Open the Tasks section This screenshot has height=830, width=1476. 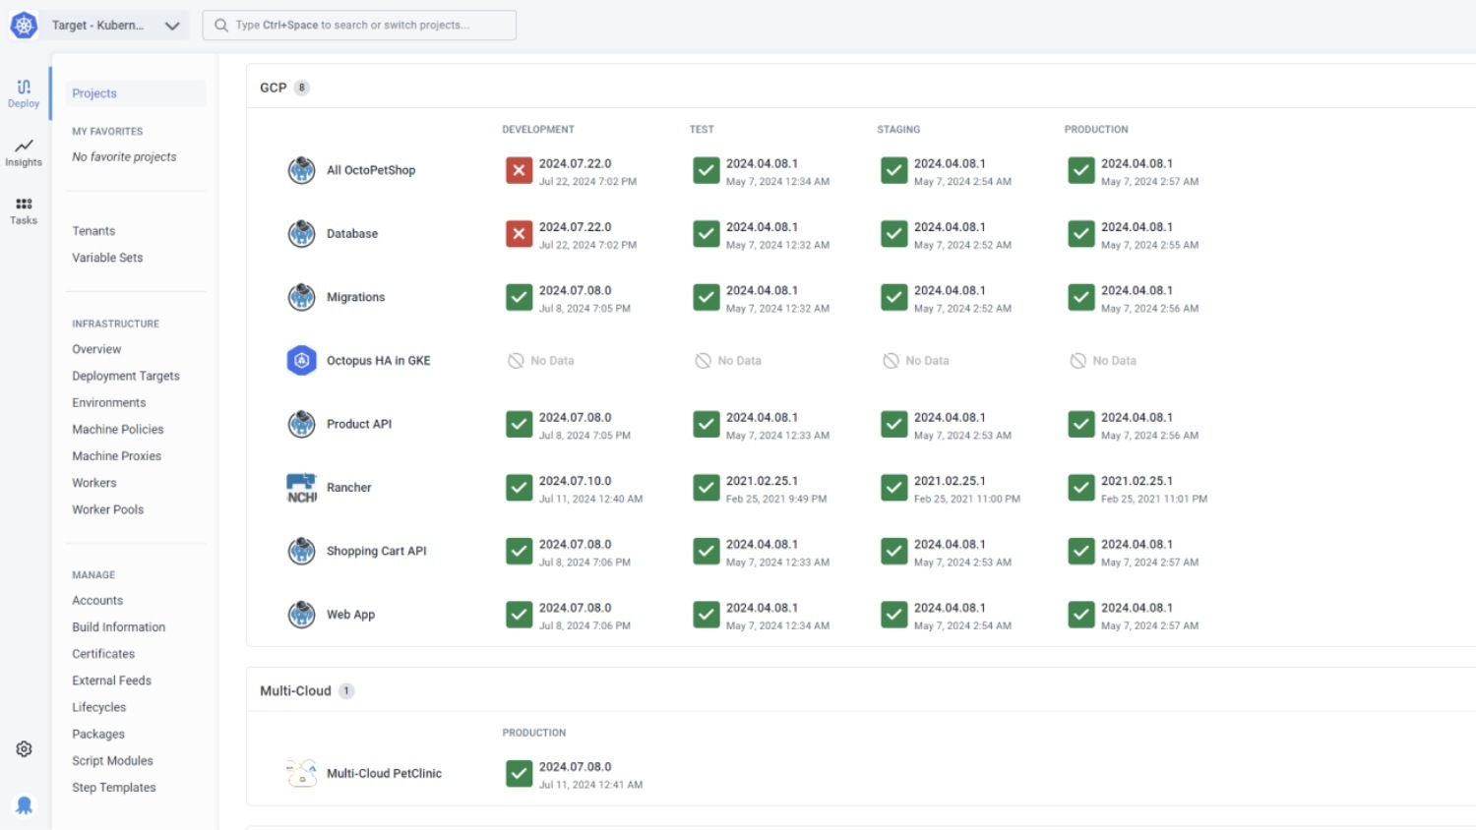click(24, 210)
